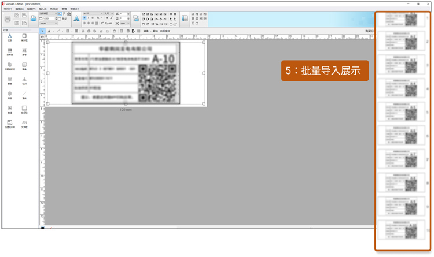Toggle Bold formatting
Screen dimensions: 434x257
pos(84,18)
